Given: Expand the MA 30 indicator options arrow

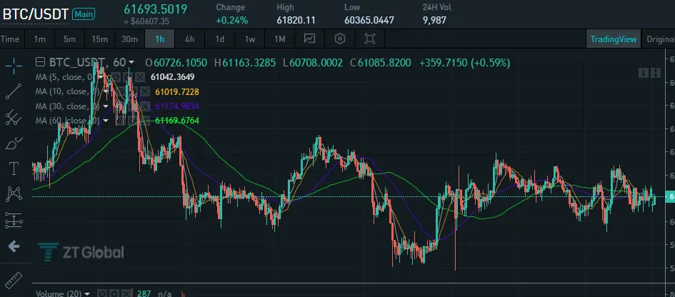Looking at the screenshot, I should click(x=106, y=106).
